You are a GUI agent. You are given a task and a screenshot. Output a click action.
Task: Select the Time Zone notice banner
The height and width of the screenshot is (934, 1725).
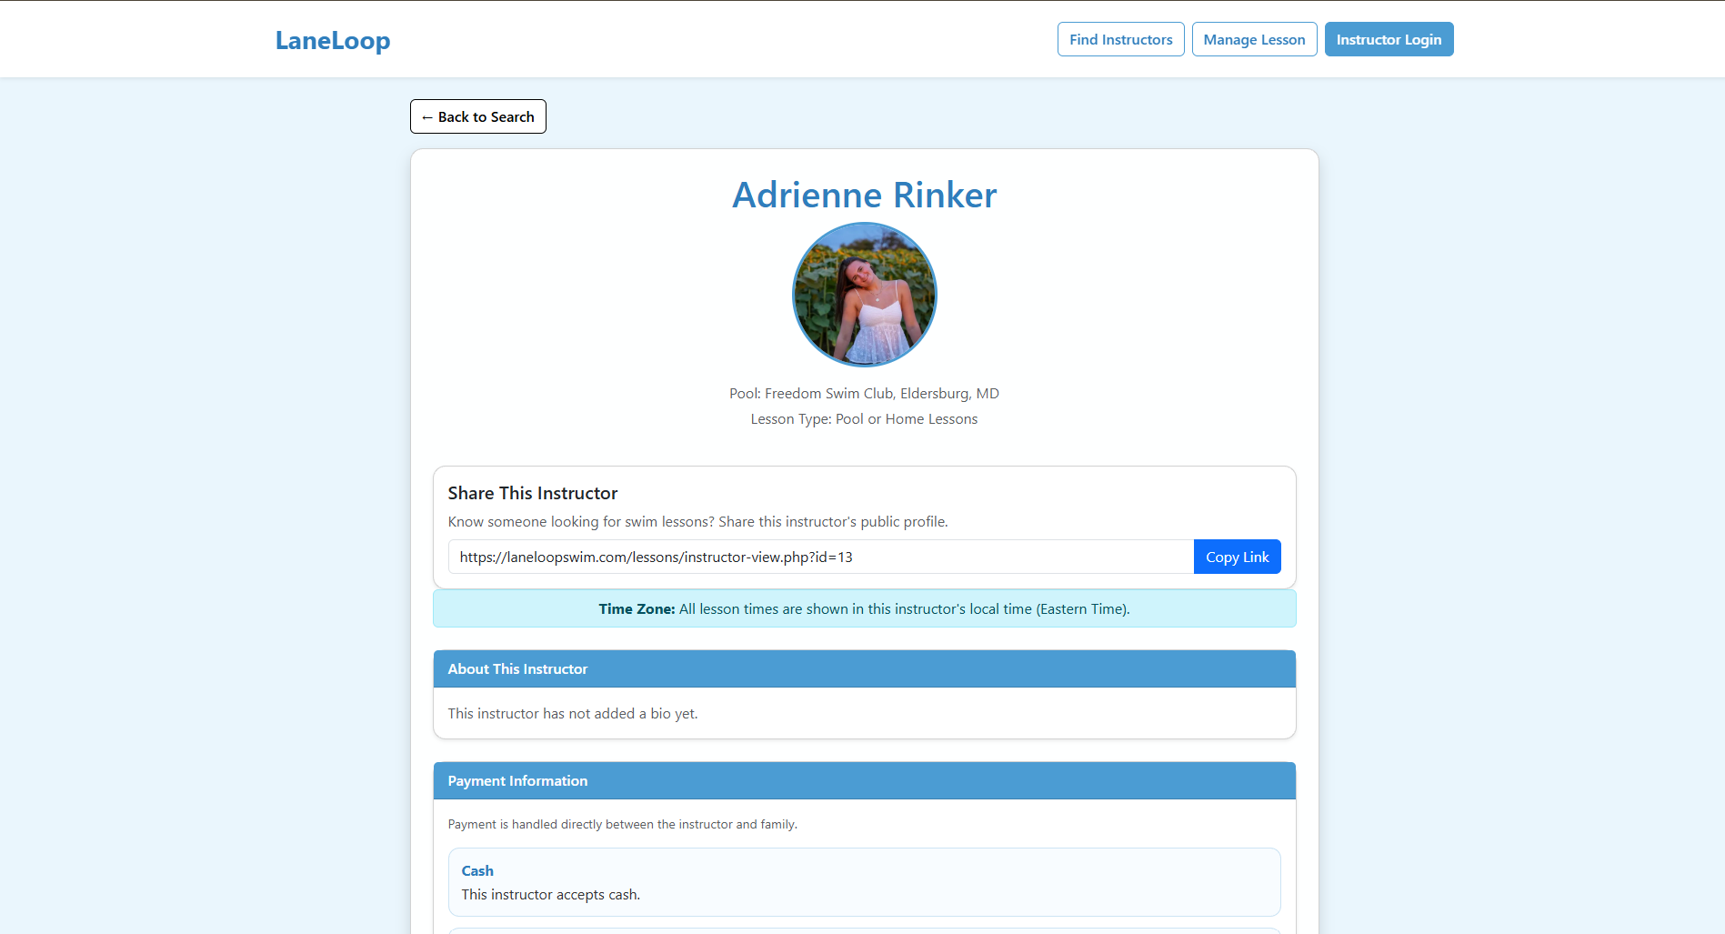click(864, 608)
